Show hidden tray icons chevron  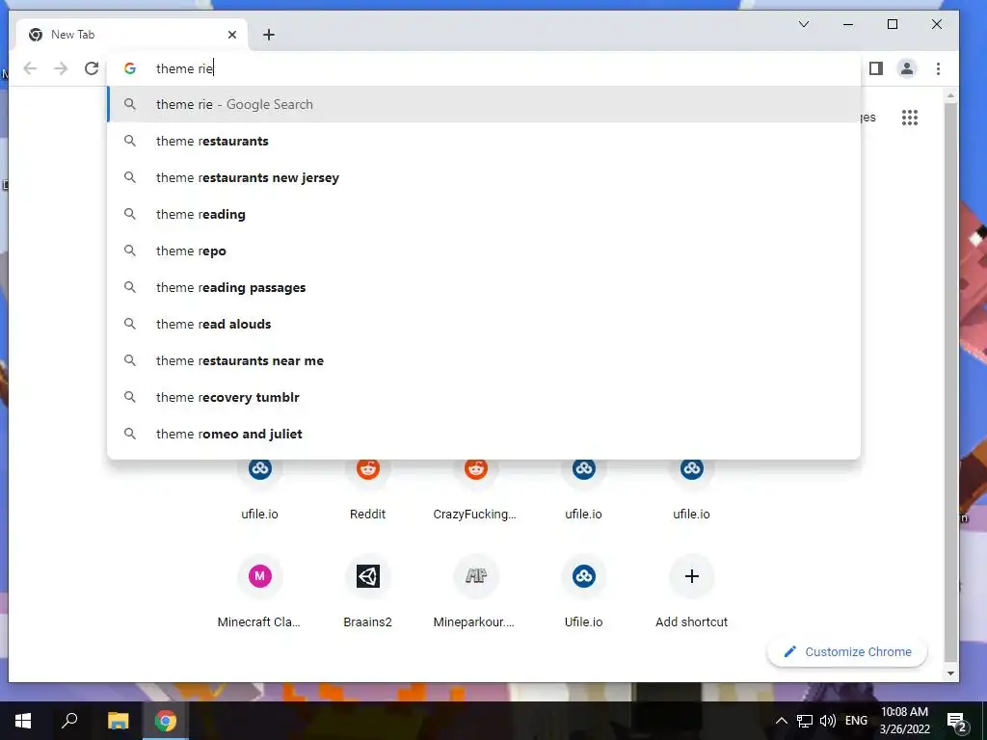point(781,721)
